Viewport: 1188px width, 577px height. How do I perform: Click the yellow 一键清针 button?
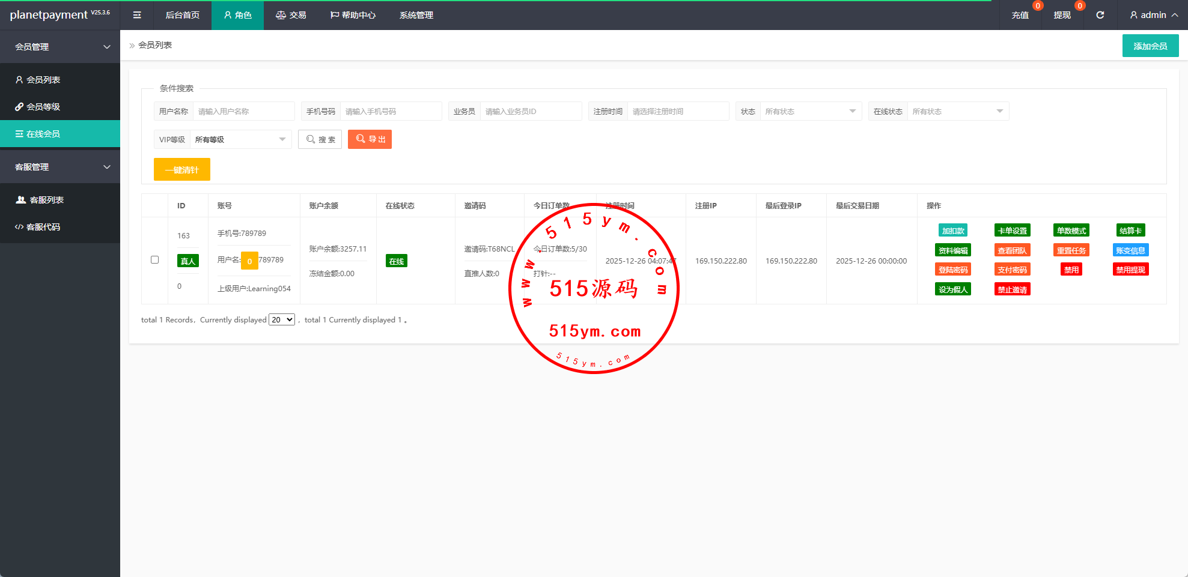click(x=181, y=170)
